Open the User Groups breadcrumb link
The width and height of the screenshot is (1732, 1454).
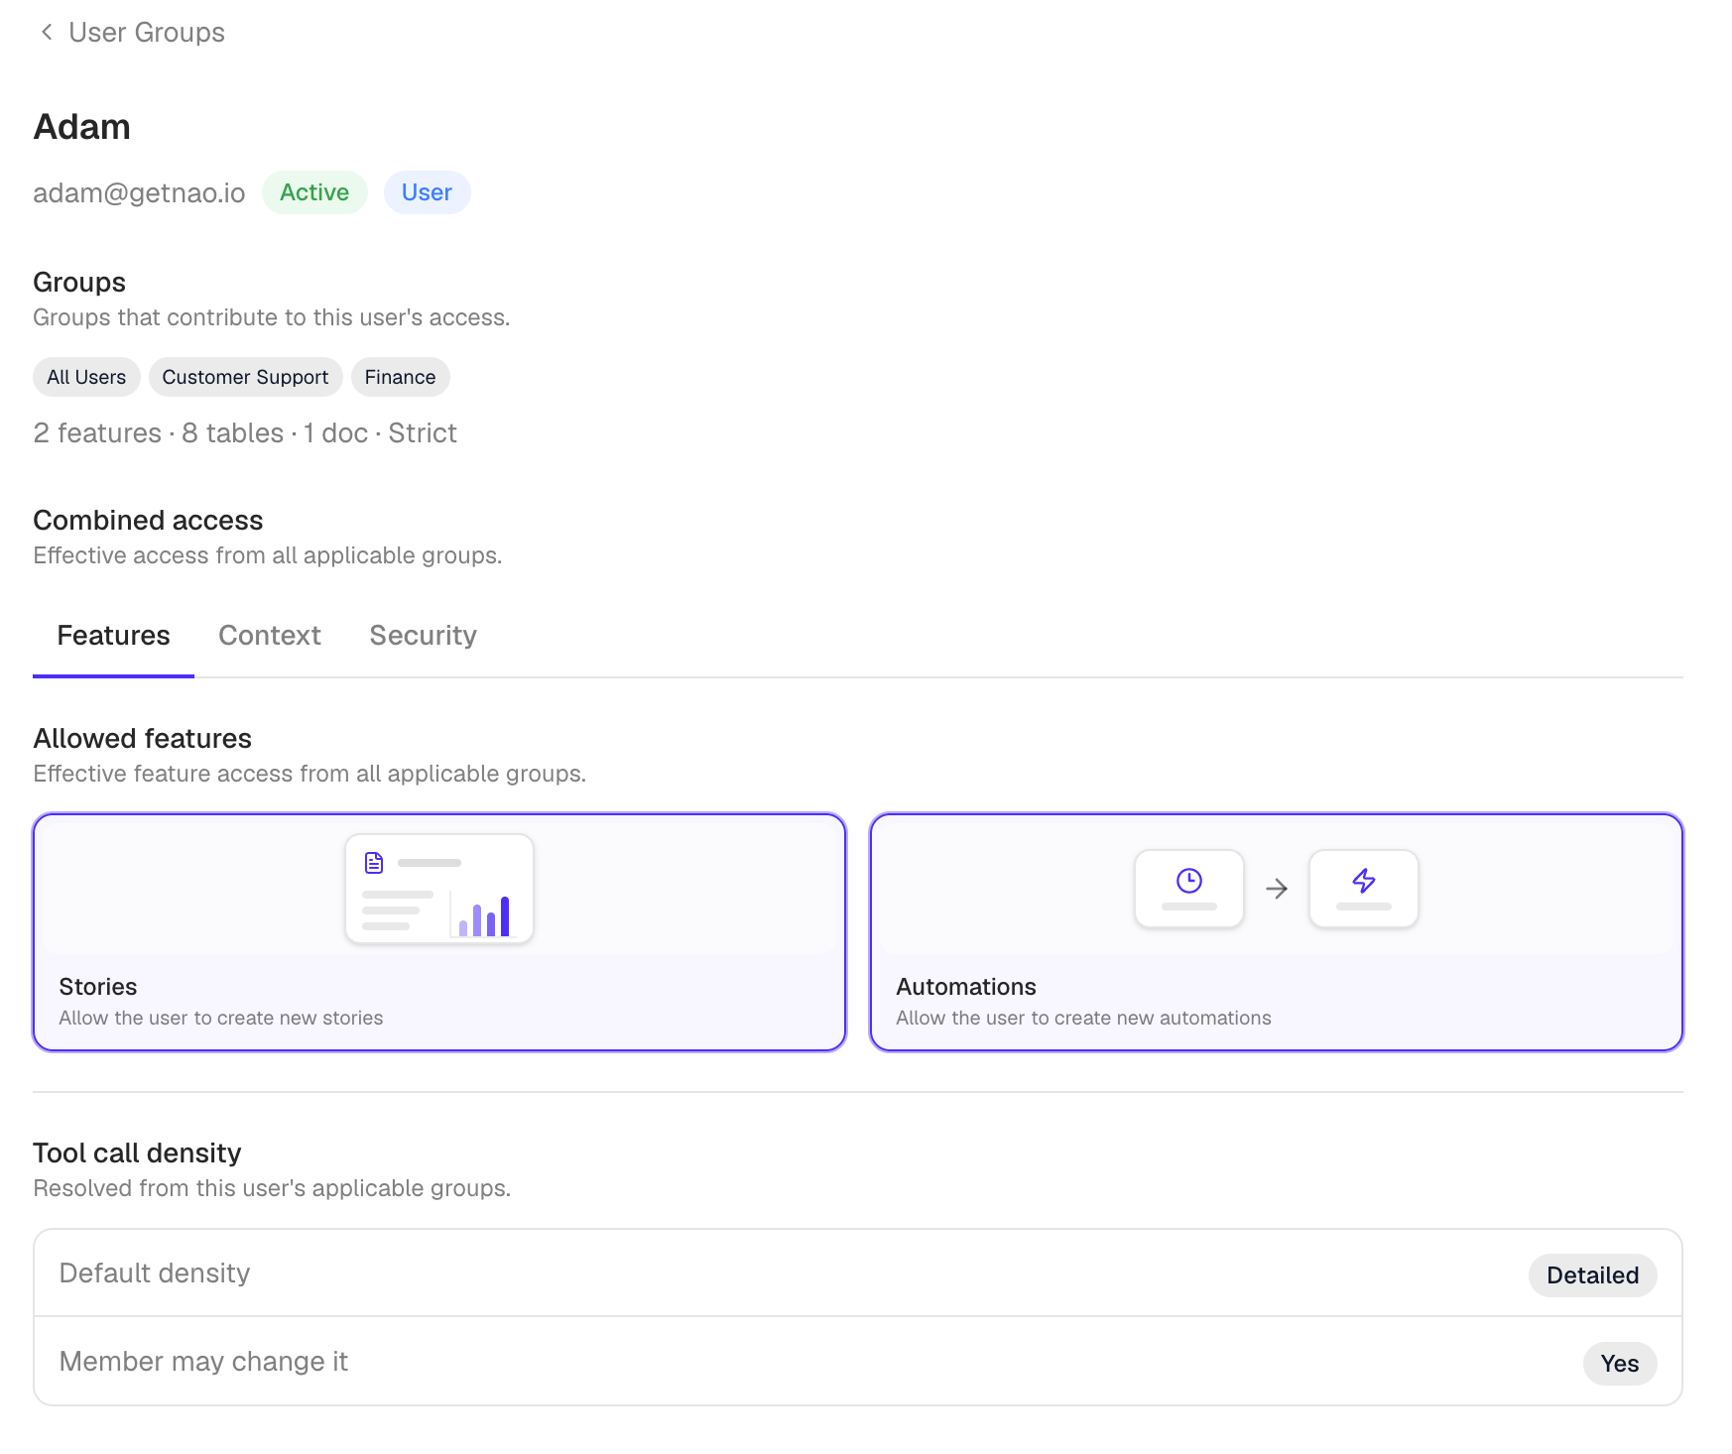pyautogui.click(x=147, y=33)
